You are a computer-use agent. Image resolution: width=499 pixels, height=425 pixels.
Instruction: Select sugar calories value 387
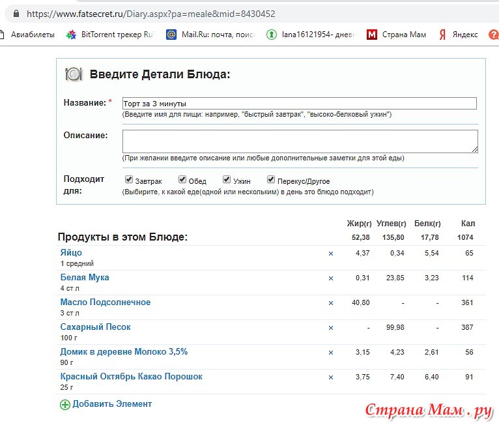click(467, 327)
